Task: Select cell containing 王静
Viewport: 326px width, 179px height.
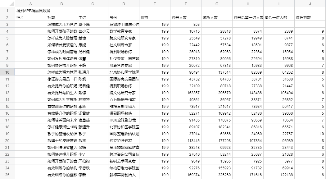Action: point(93,65)
